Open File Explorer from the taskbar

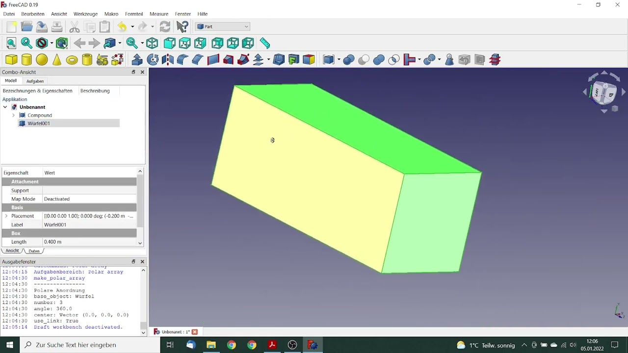[x=211, y=345]
